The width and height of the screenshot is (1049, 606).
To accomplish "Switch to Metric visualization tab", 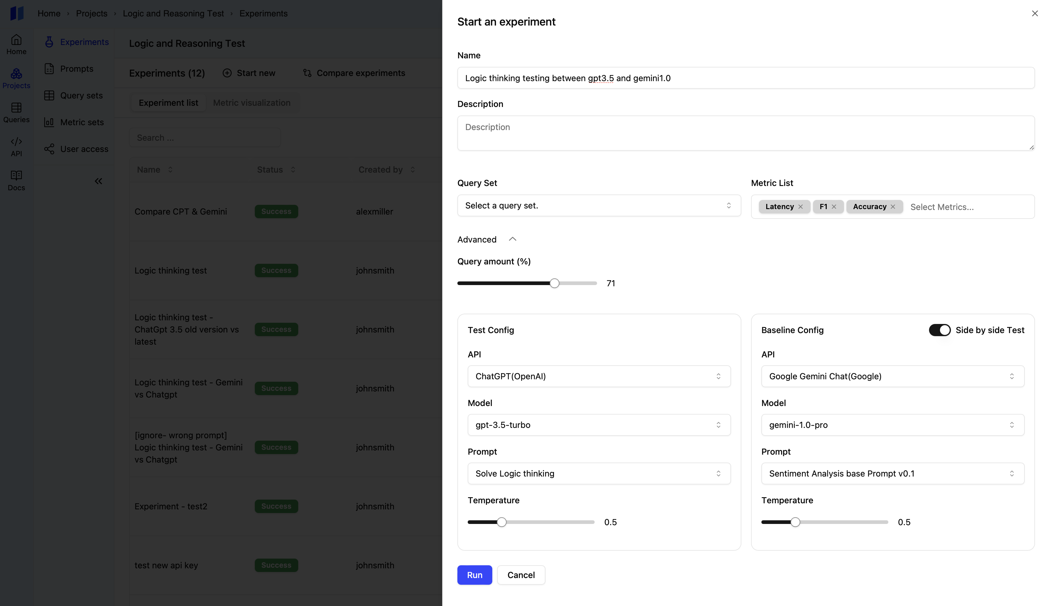I will pyautogui.click(x=252, y=103).
